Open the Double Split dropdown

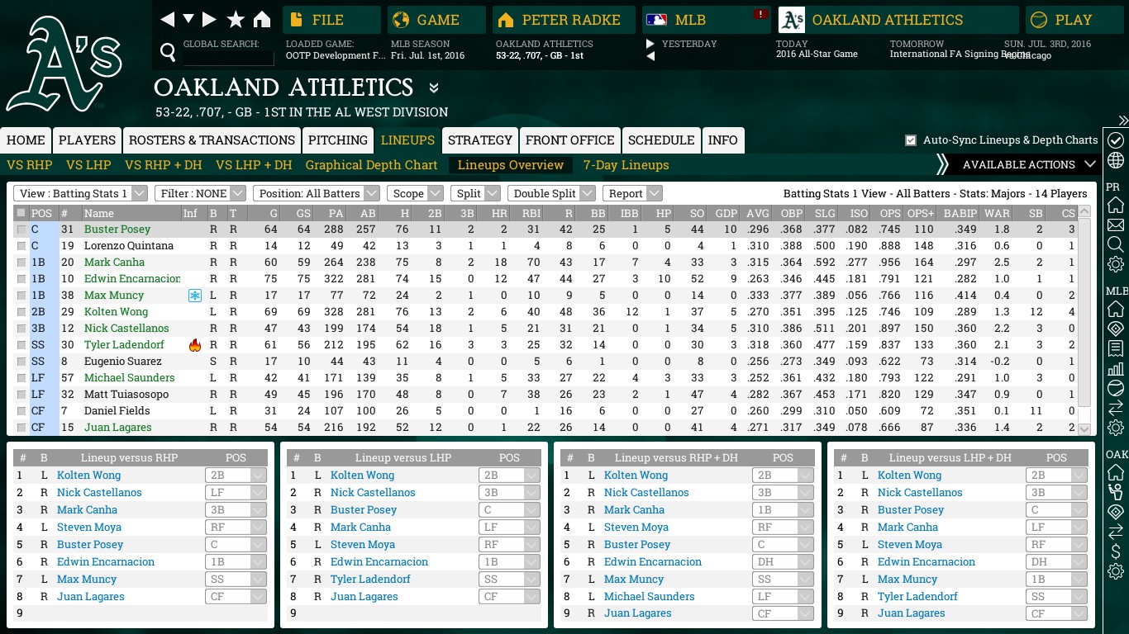(551, 193)
